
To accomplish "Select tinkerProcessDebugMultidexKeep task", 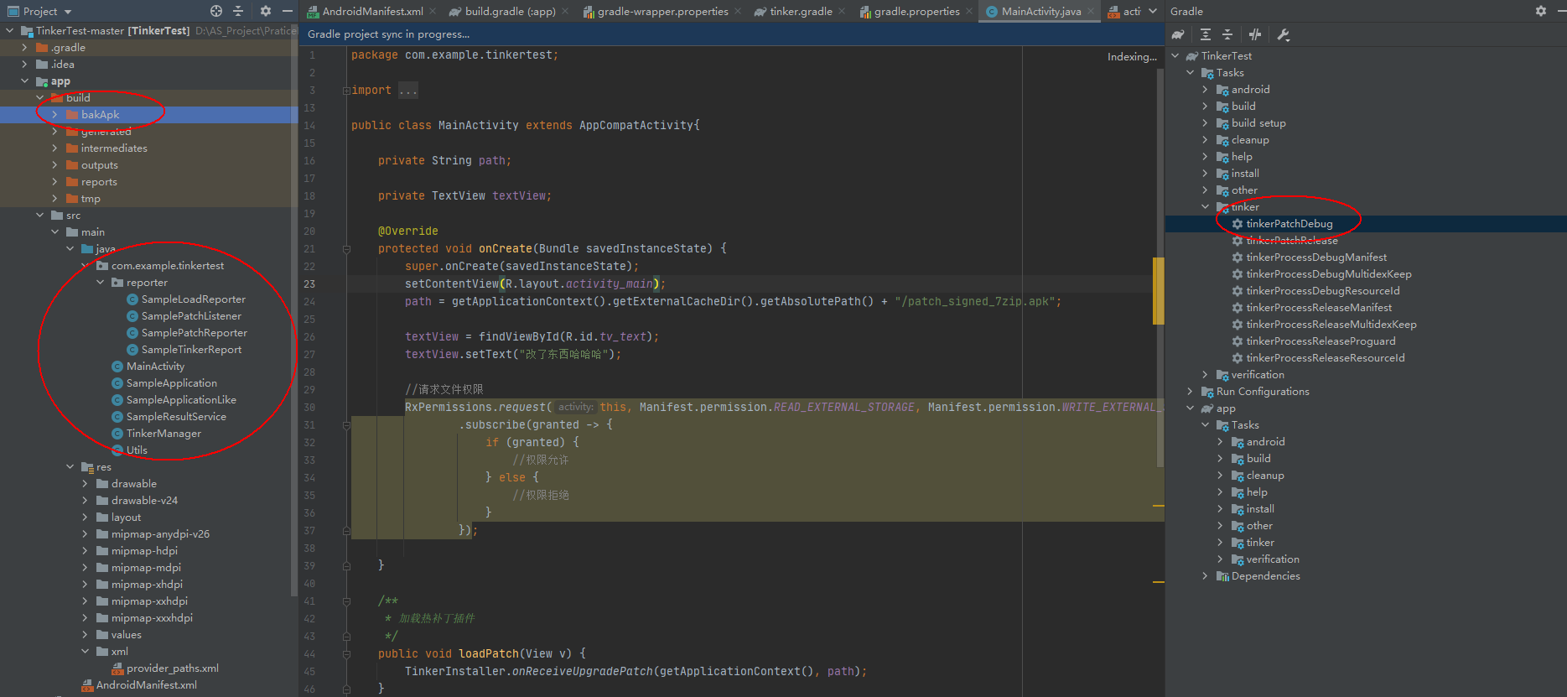I will point(1328,274).
